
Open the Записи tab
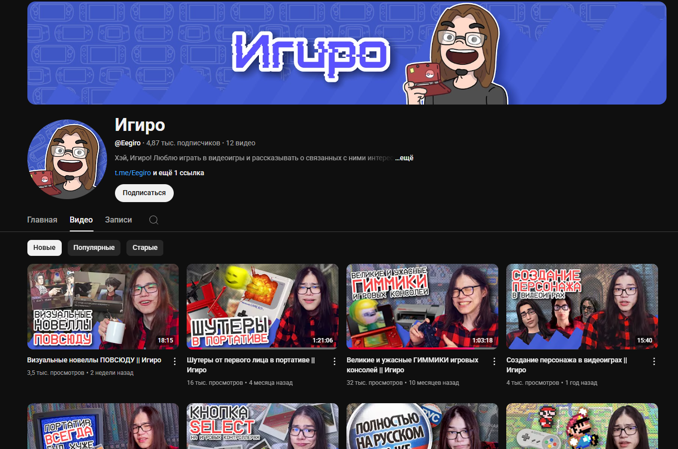click(x=118, y=220)
